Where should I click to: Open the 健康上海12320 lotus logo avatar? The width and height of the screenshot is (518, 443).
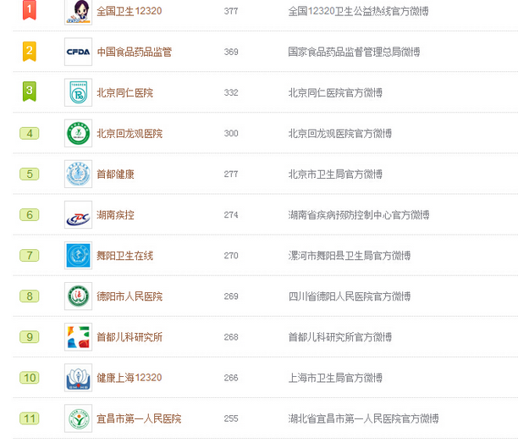(x=79, y=378)
